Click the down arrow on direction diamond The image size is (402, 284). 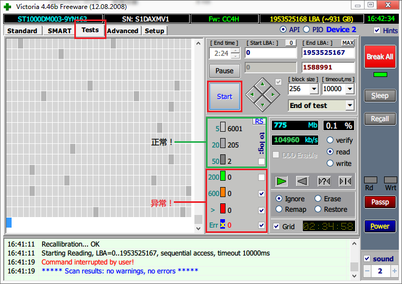[x=262, y=105]
